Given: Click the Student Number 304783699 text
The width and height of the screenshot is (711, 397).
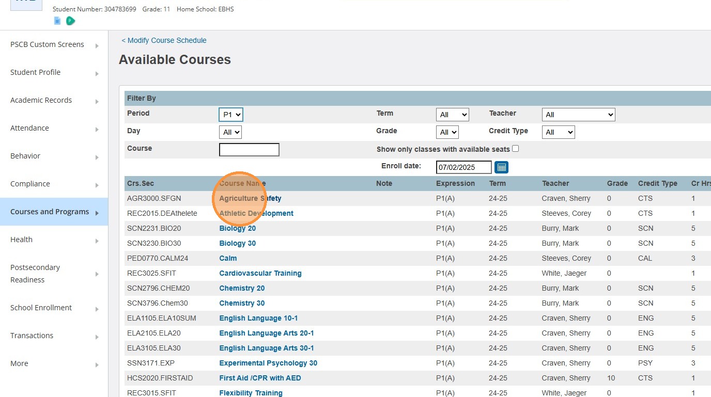Looking at the screenshot, I should (95, 9).
